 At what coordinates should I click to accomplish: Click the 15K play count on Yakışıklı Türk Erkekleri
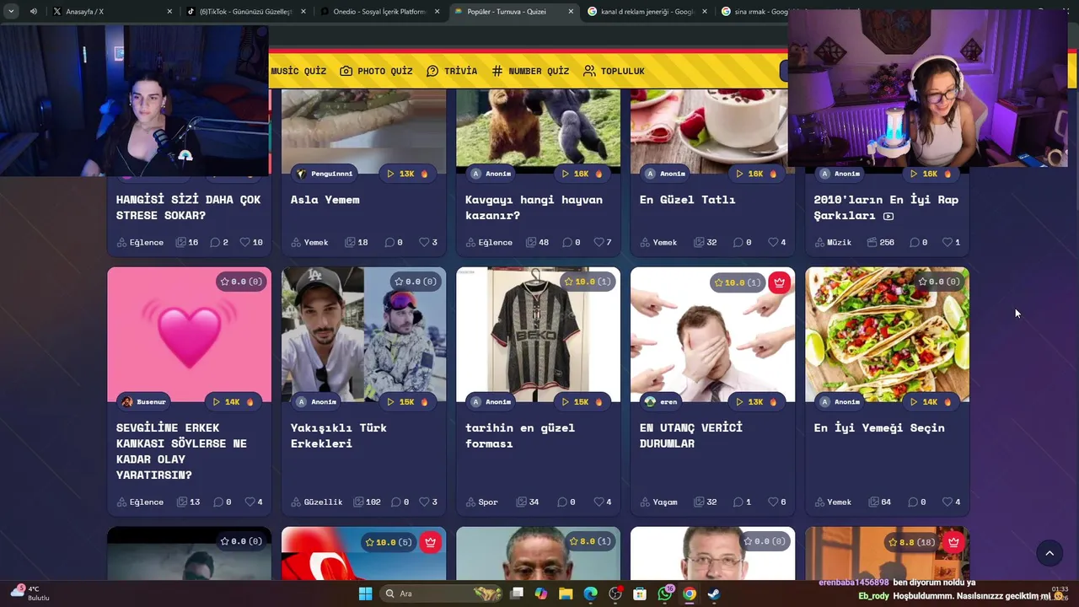coord(409,402)
